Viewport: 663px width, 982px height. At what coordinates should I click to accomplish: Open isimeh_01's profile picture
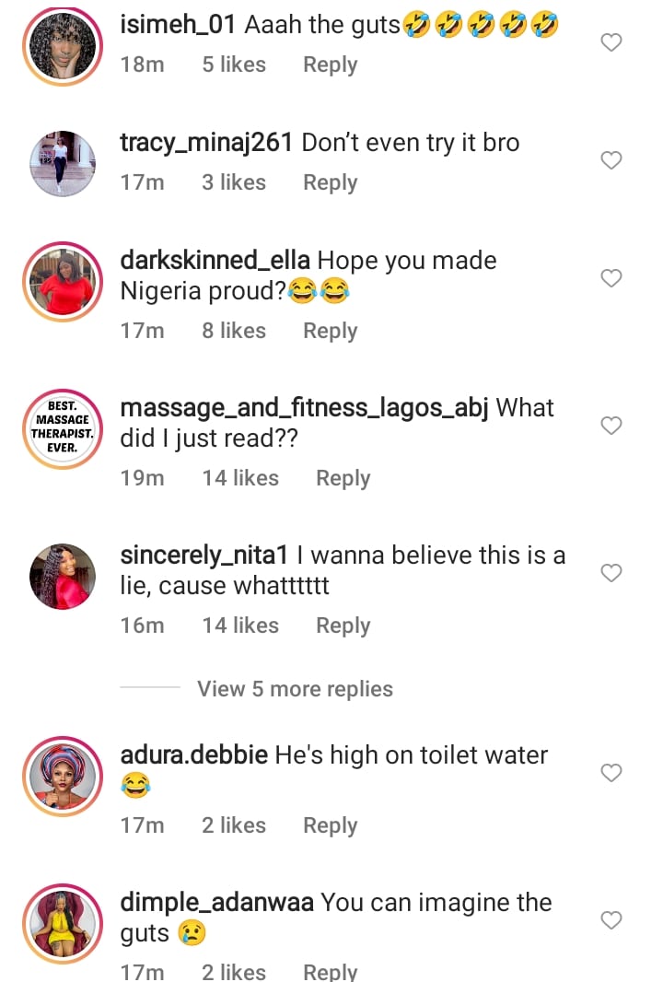[x=62, y=47]
